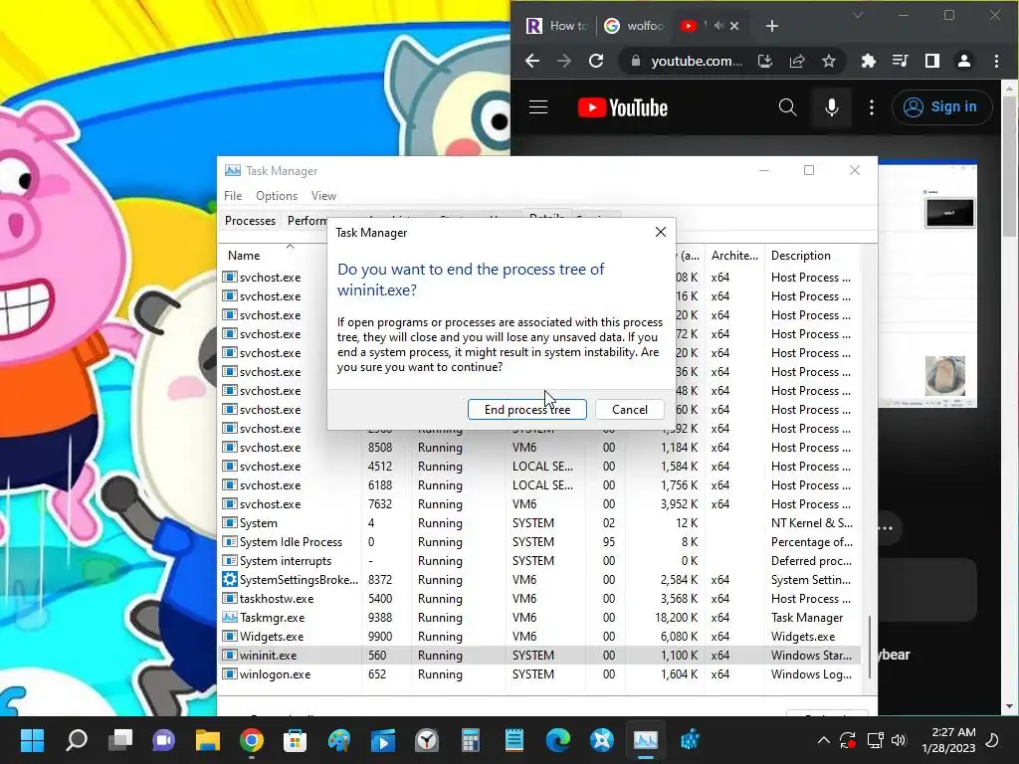
Task: Click the SystemSettingsBroker gear icon
Action: point(230,580)
